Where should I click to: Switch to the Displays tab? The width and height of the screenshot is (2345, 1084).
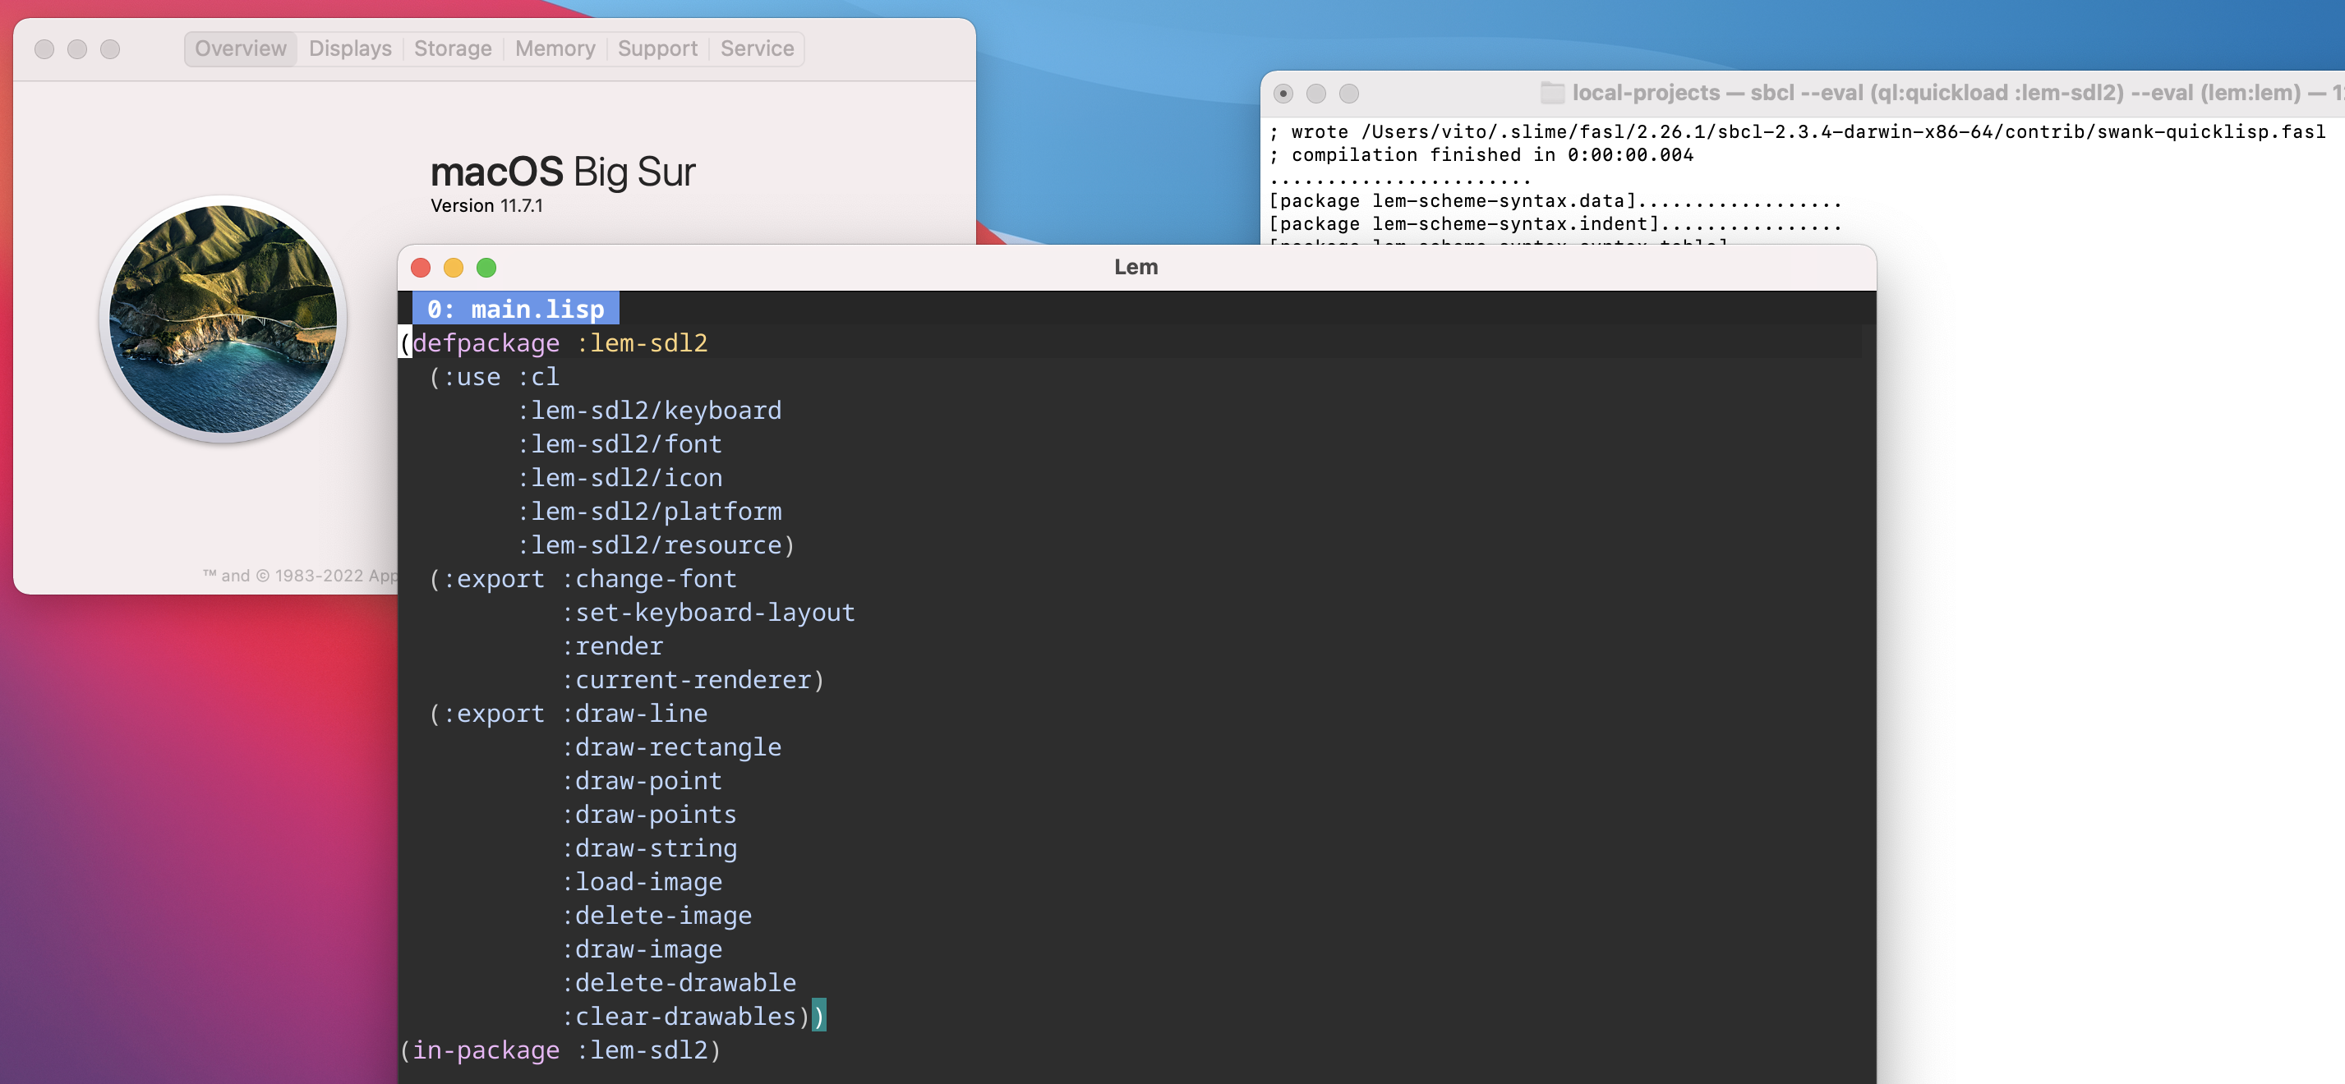(349, 48)
